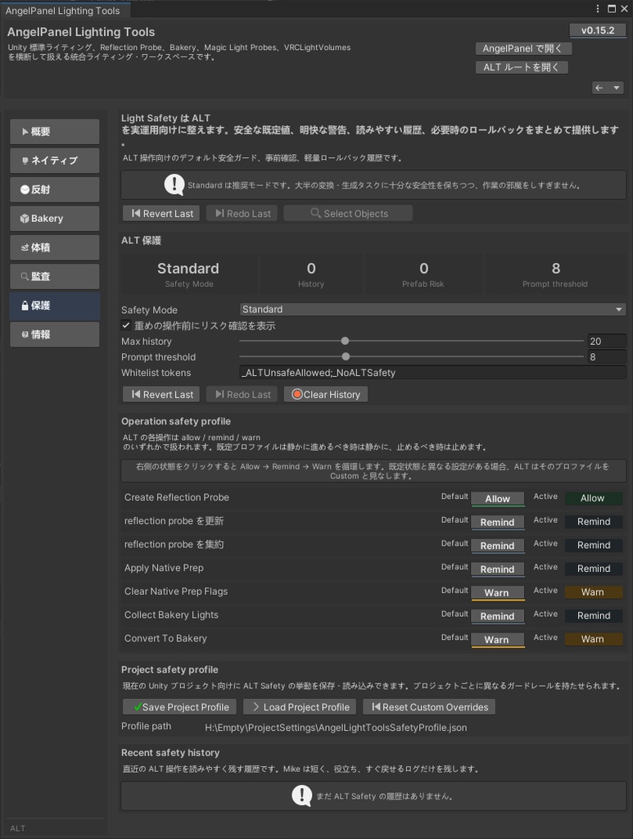The height and width of the screenshot is (839, 633).
Task: Open the window kebab options menu
Action: pos(598,8)
